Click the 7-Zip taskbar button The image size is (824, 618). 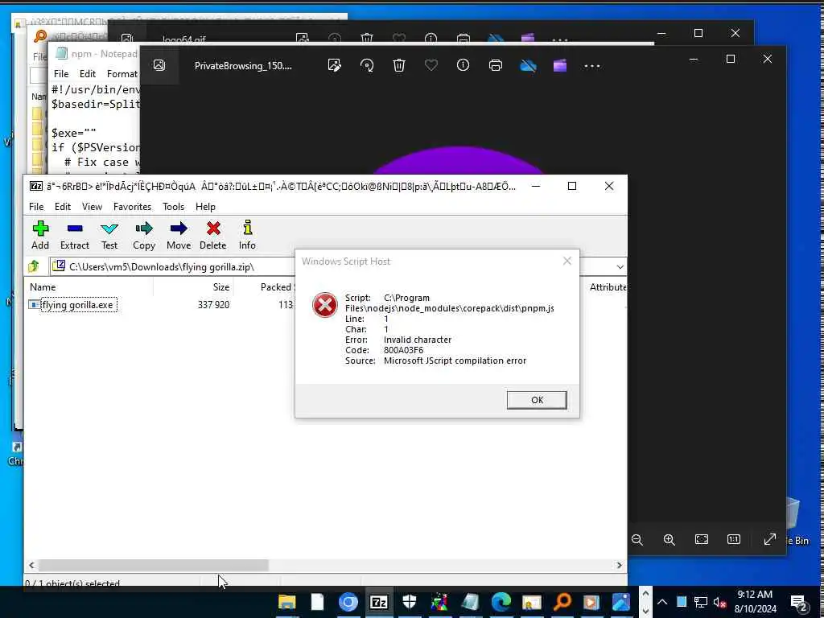pyautogui.click(x=378, y=602)
